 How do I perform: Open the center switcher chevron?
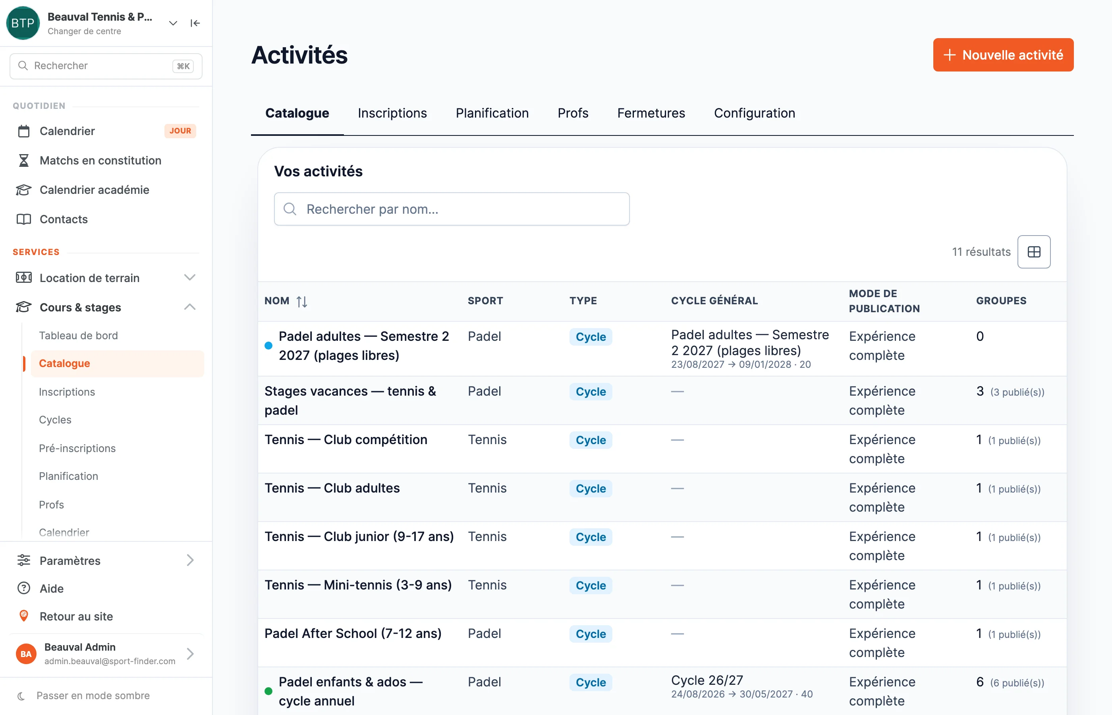[173, 23]
